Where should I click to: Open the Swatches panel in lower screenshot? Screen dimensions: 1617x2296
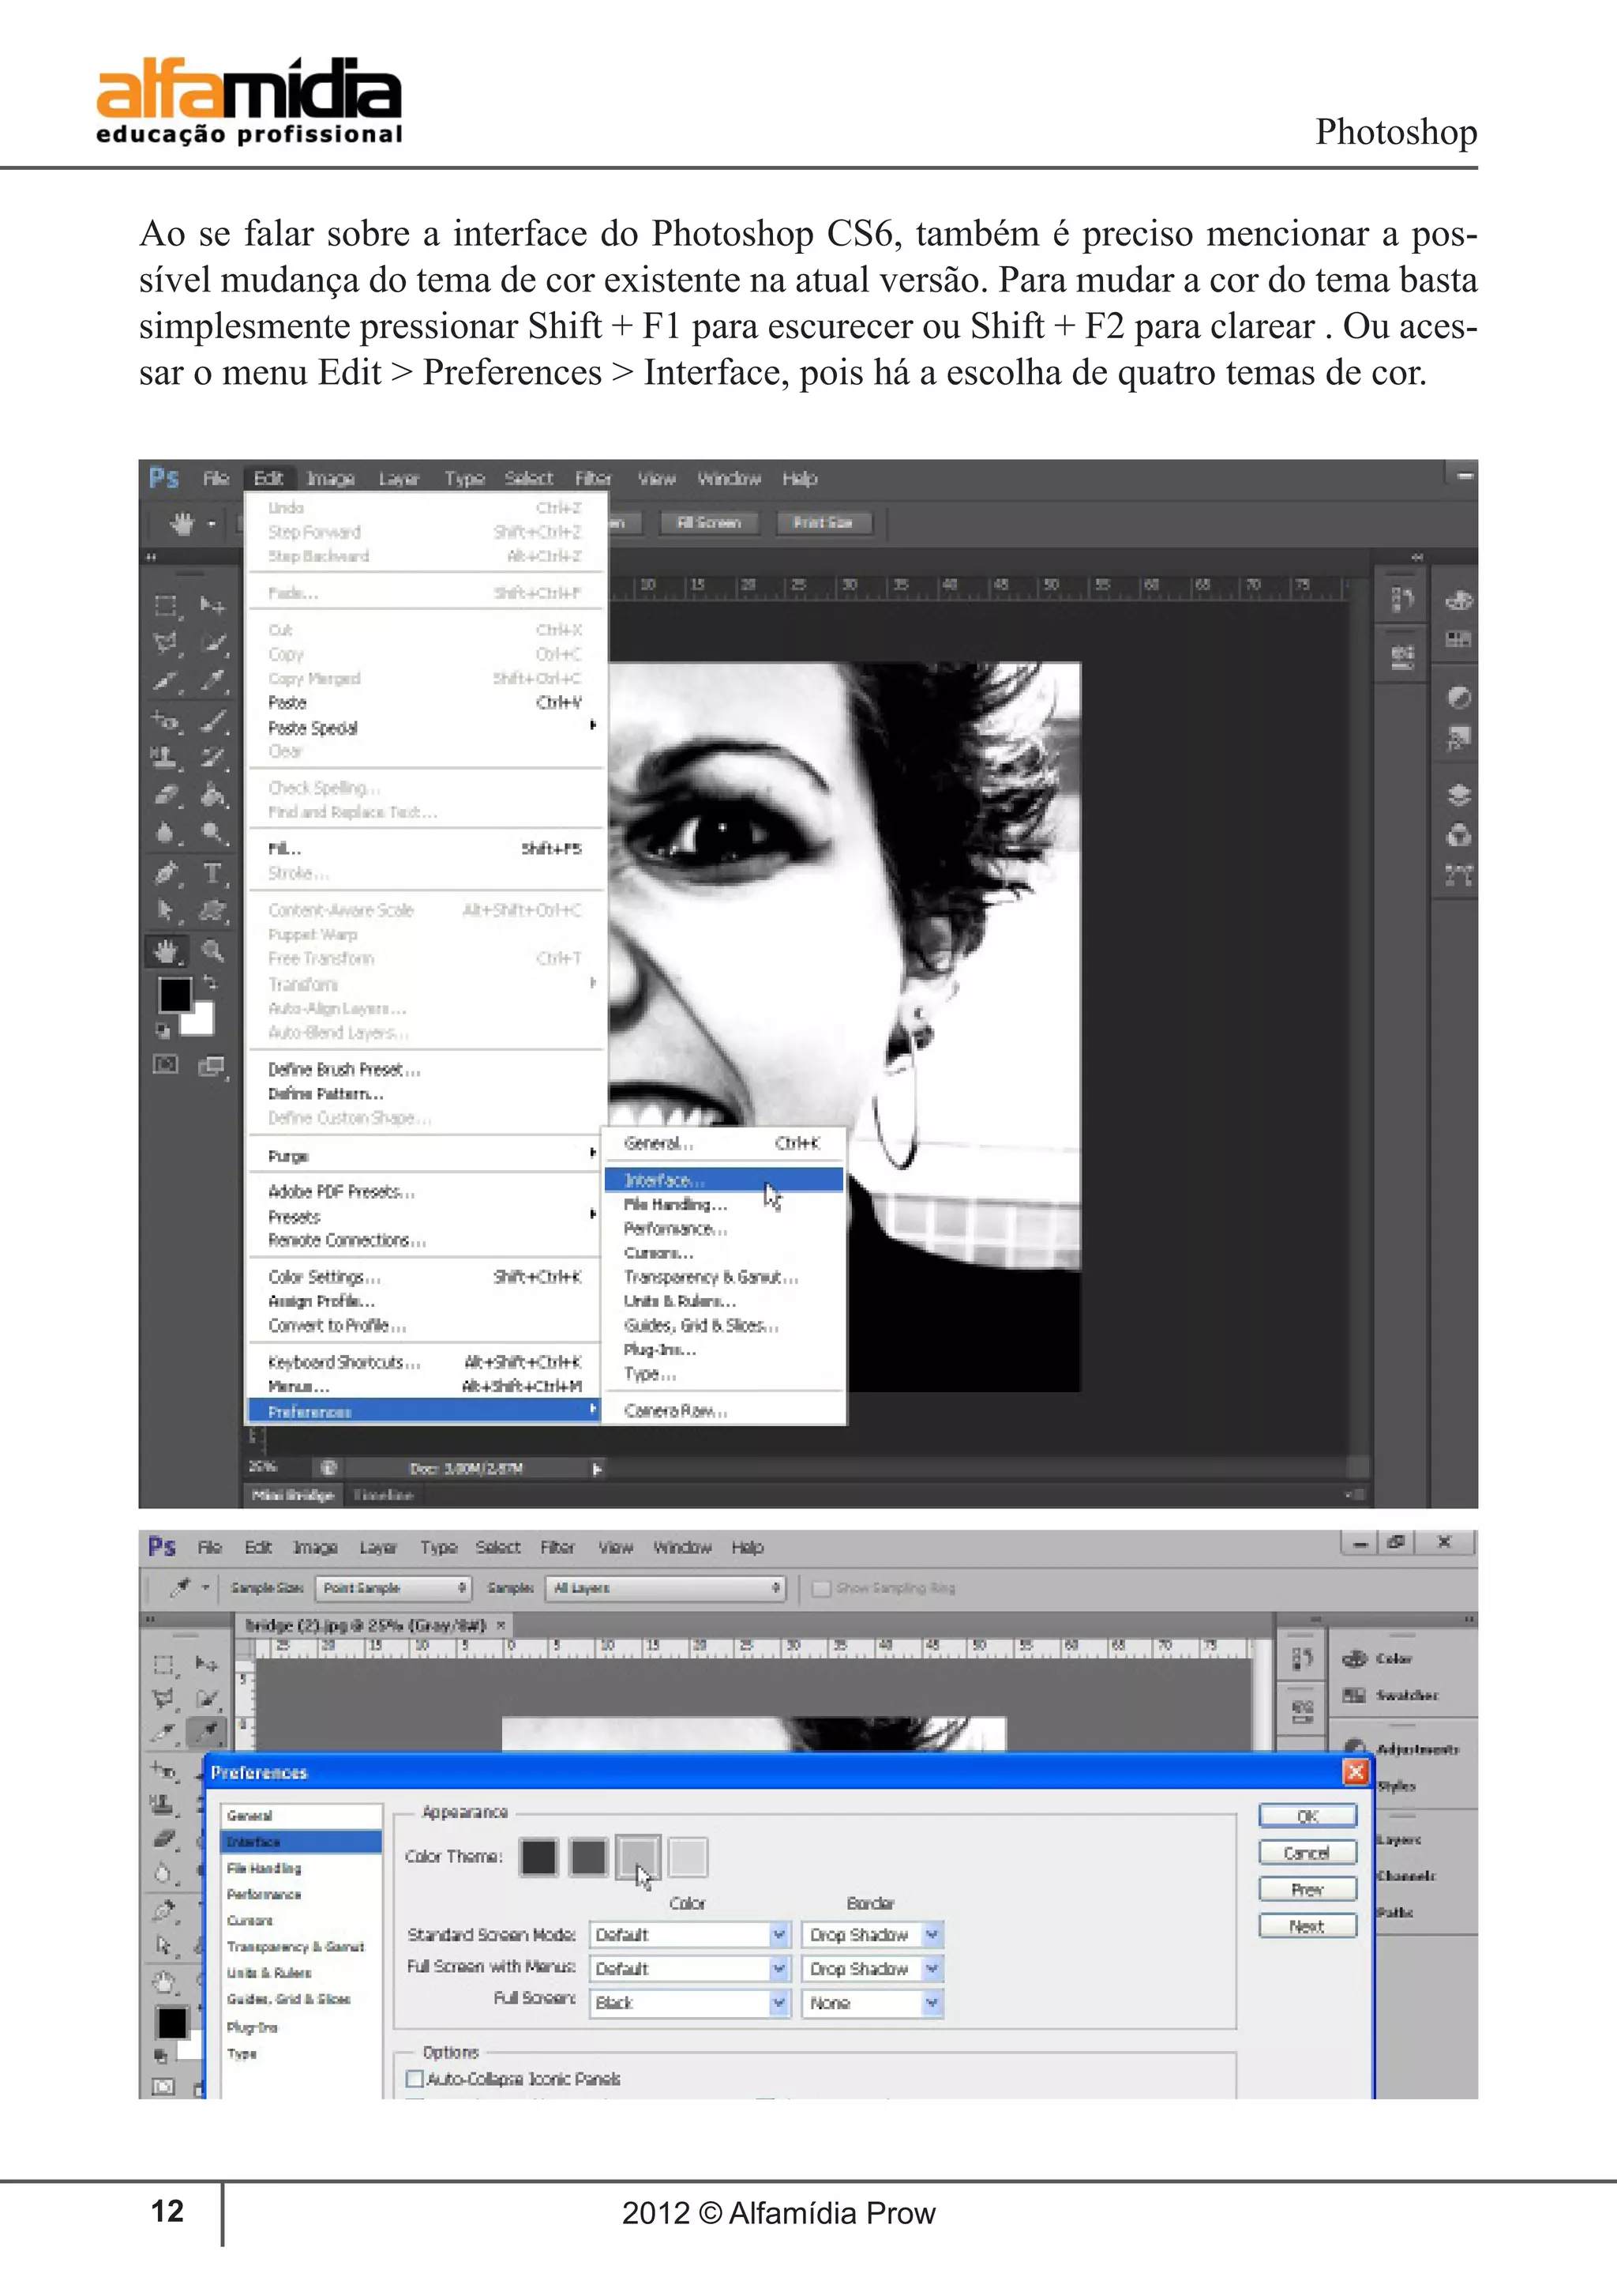pos(1391,1695)
